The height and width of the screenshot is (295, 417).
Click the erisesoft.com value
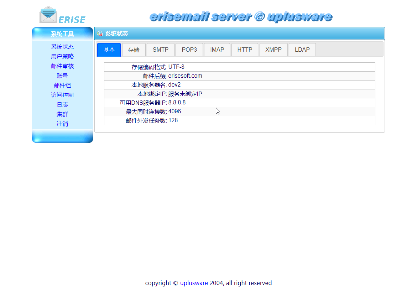(x=185, y=76)
